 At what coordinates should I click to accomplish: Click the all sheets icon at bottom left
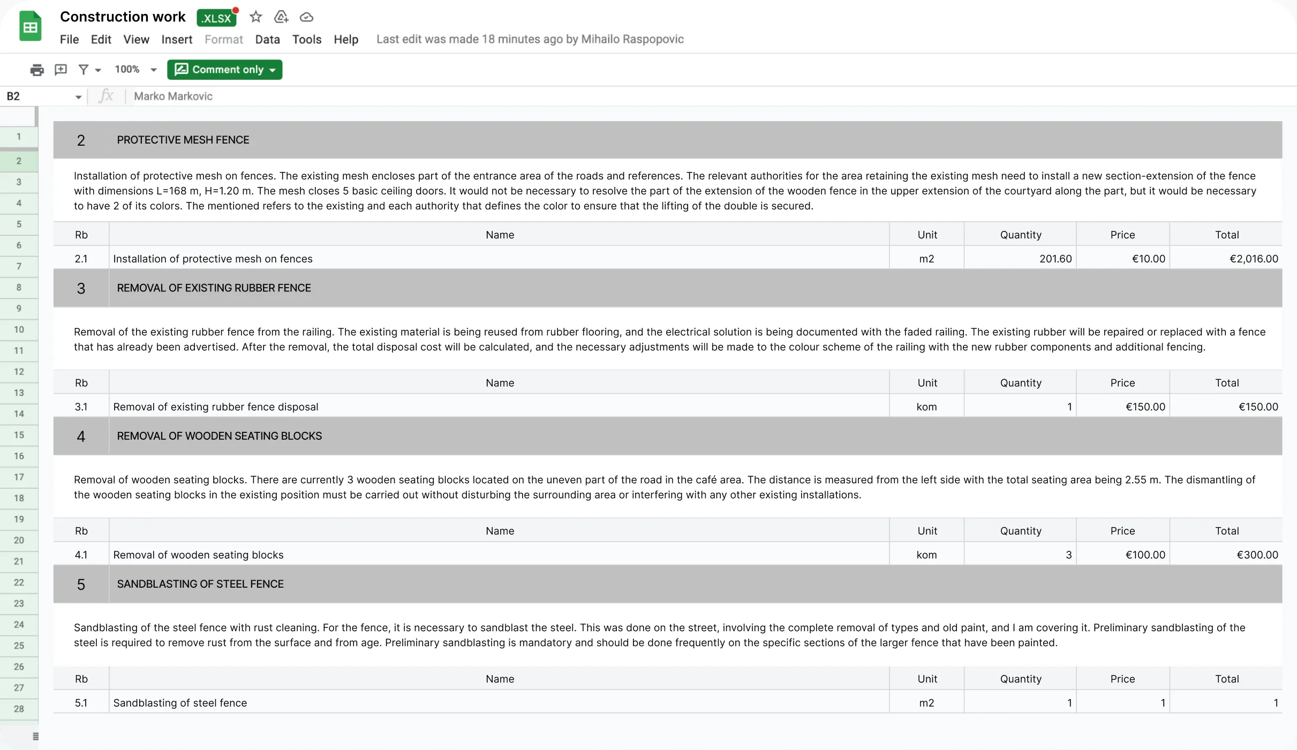35,736
